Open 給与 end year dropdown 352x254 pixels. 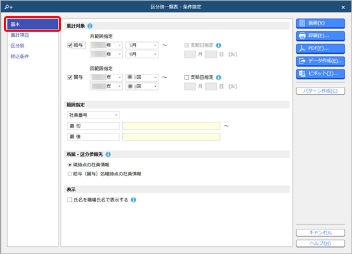pyautogui.click(x=106, y=54)
